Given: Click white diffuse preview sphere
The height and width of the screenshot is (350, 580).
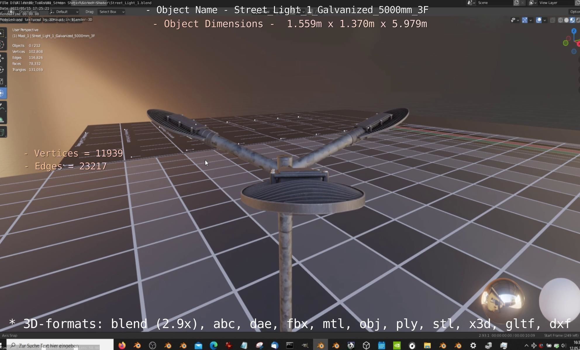Looking at the screenshot, I should [560, 300].
